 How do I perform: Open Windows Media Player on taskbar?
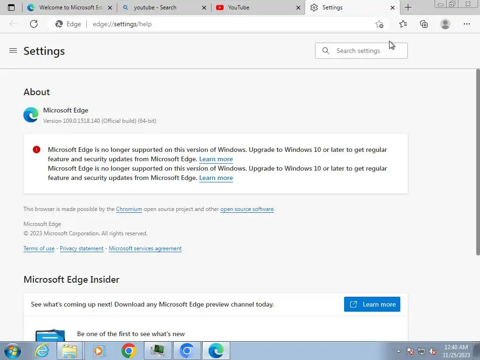[98, 351]
